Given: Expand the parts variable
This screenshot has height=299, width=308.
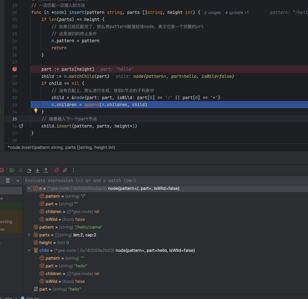Looking at the screenshot, I should click(29, 235).
